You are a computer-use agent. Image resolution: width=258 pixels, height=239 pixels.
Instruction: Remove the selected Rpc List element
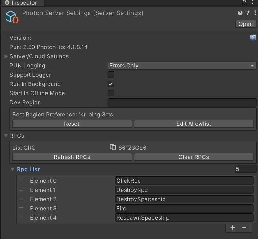pos(244,228)
